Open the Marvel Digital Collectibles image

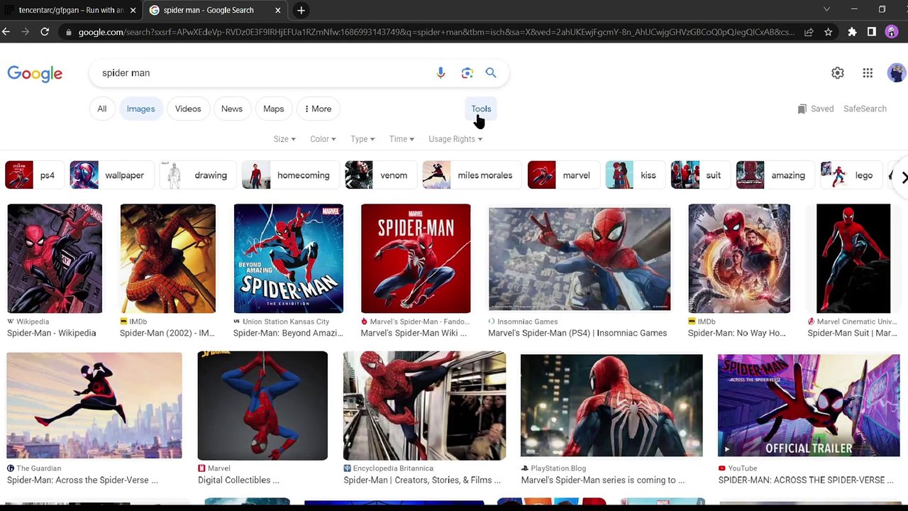click(x=262, y=405)
